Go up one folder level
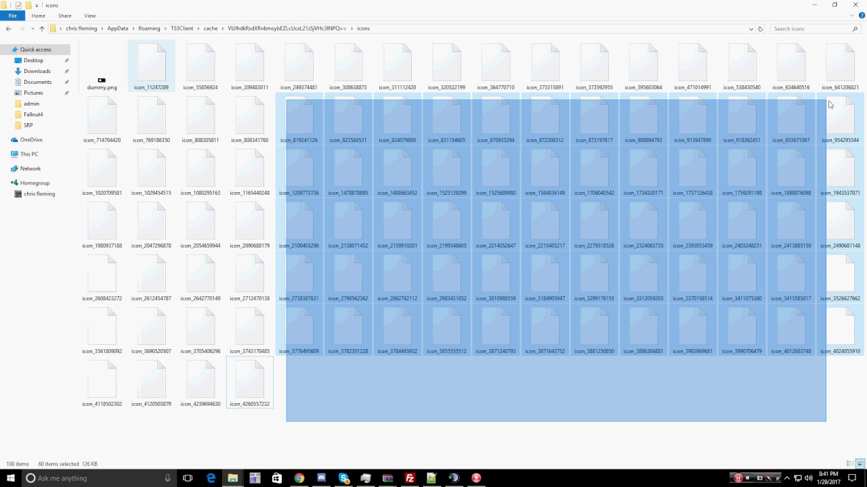Viewport: 867px width, 487px height. coord(41,28)
